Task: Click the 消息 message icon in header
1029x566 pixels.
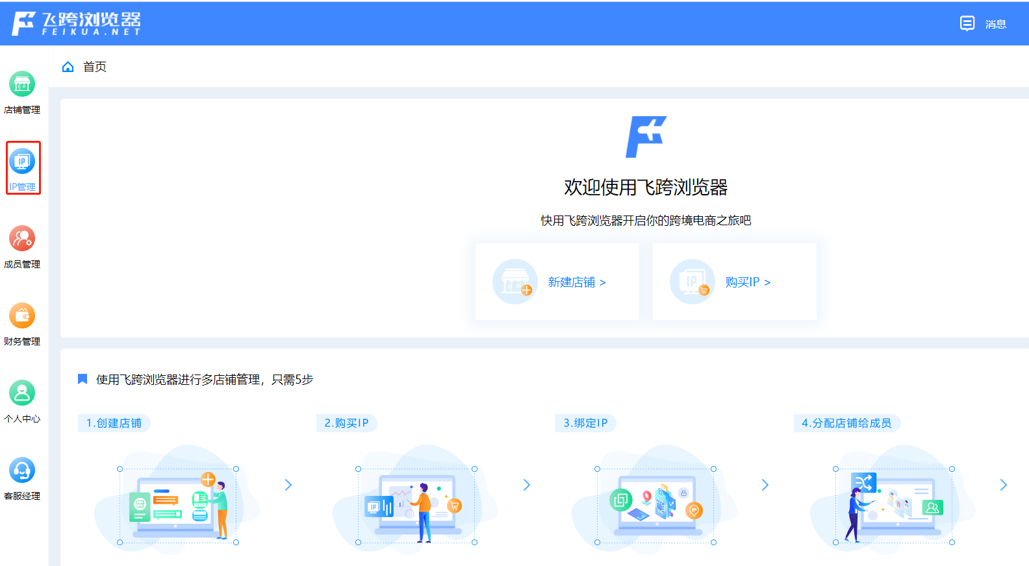Action: click(967, 23)
